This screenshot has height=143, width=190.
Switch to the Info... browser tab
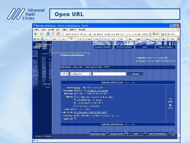pyautogui.click(x=163, y=39)
